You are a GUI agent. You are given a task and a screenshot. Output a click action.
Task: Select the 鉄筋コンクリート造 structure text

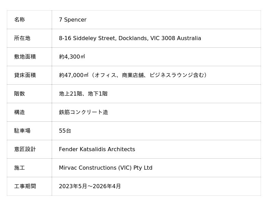point(84,112)
